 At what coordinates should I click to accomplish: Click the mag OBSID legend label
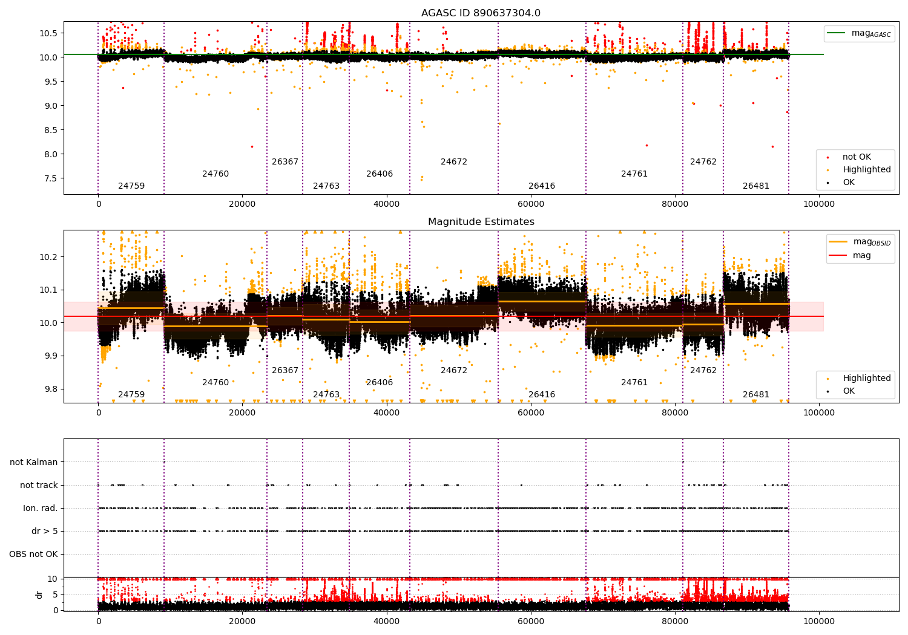point(872,242)
